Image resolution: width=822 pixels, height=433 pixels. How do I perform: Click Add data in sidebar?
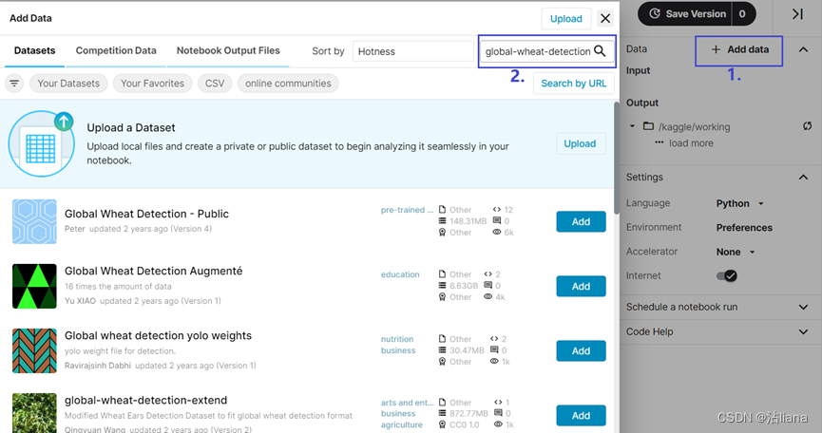point(739,49)
